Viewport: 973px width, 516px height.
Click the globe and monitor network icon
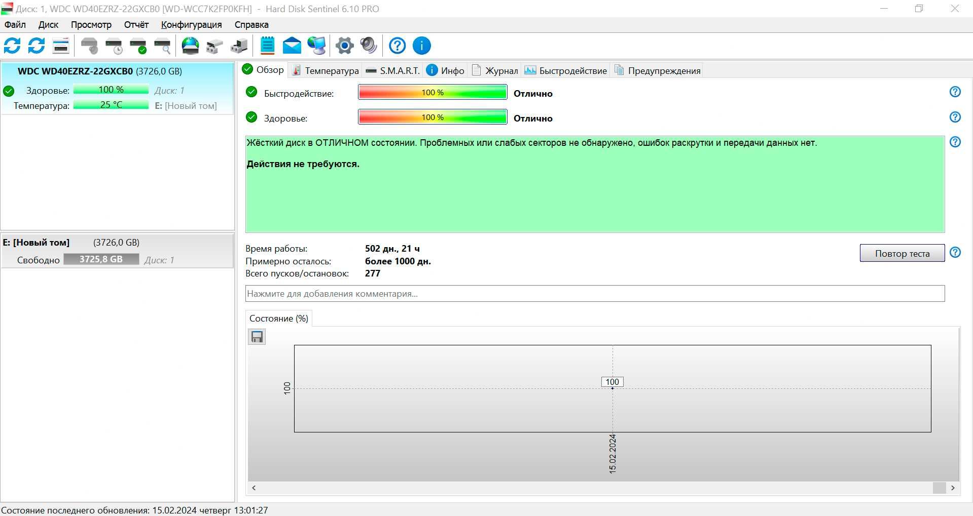[x=317, y=46]
